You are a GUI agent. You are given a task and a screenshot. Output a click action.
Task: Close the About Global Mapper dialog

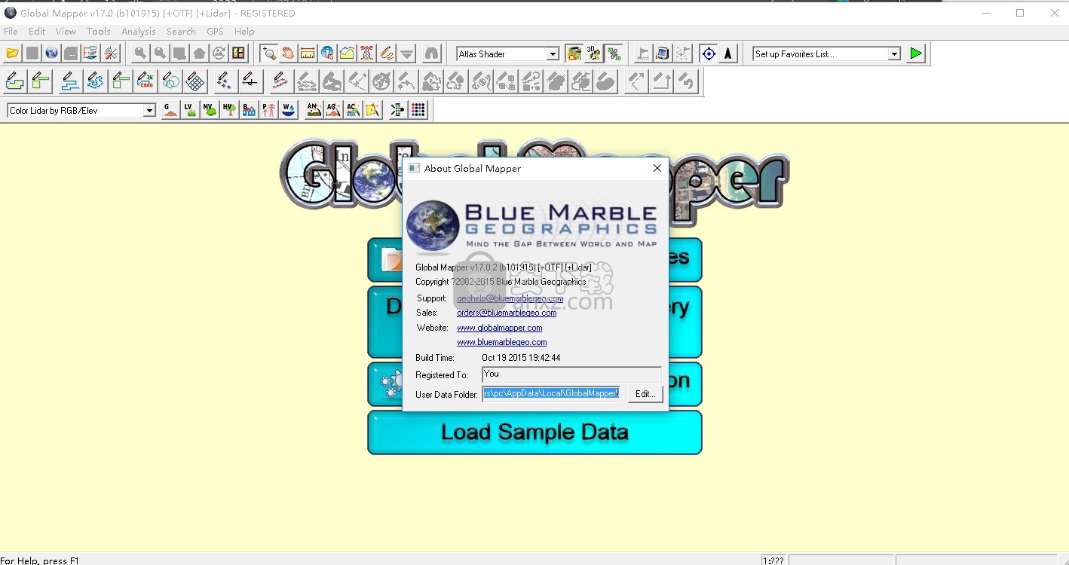657,168
